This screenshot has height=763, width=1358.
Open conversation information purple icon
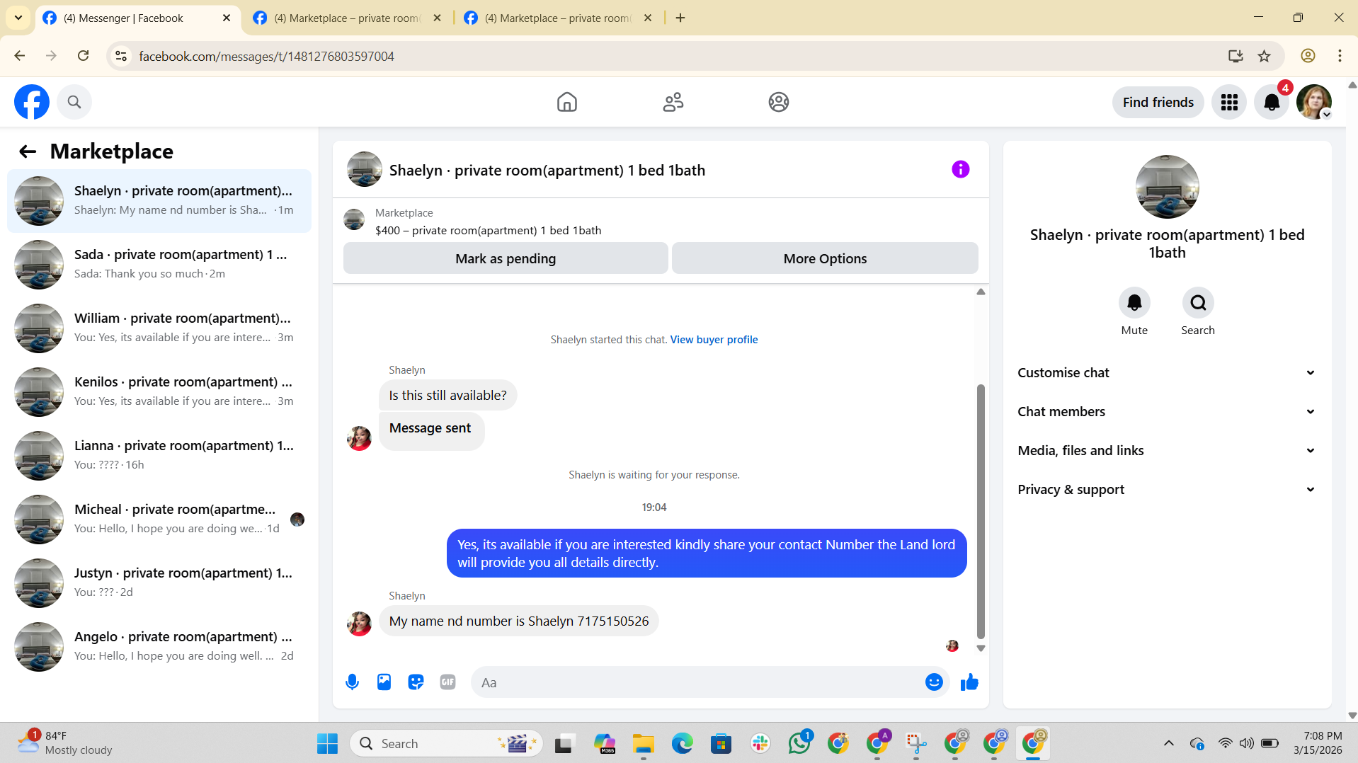[961, 169]
